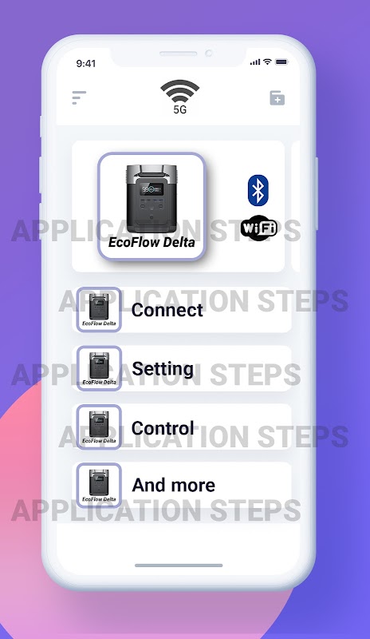Tap the status bar clock 9:41
This screenshot has width=370, height=639.
pos(86,64)
